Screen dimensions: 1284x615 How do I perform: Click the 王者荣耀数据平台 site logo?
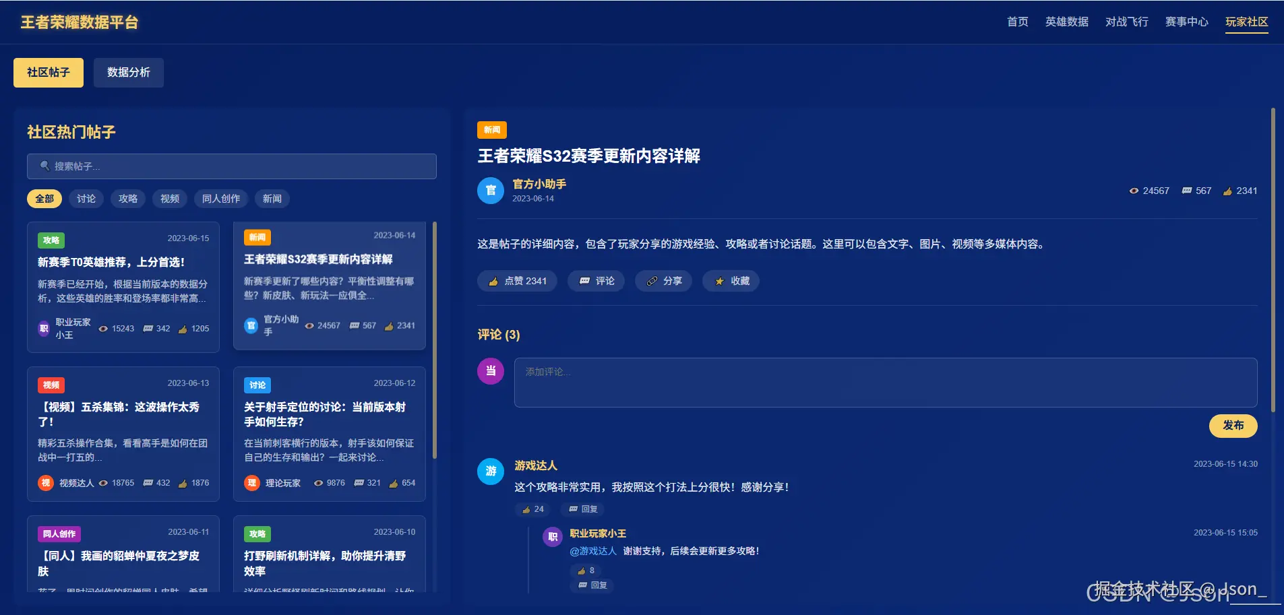[80, 22]
